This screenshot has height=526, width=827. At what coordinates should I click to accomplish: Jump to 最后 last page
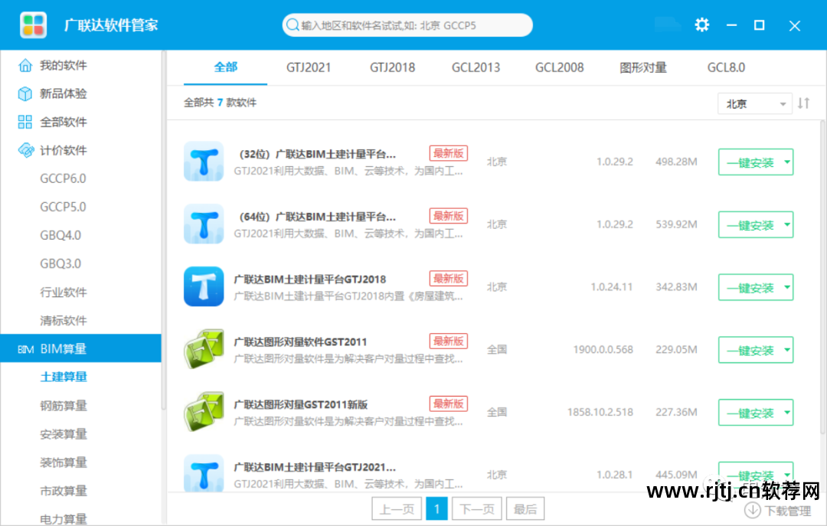pos(525,508)
